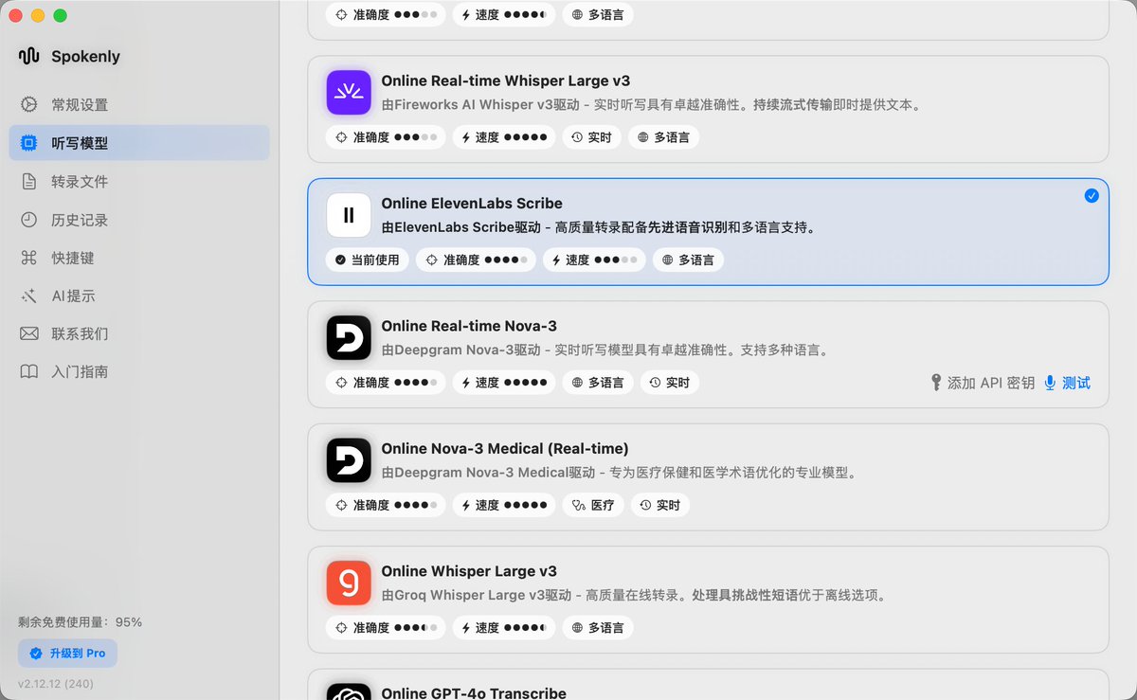
Task: Click the green macOS zoom window button
Action: pos(61,15)
